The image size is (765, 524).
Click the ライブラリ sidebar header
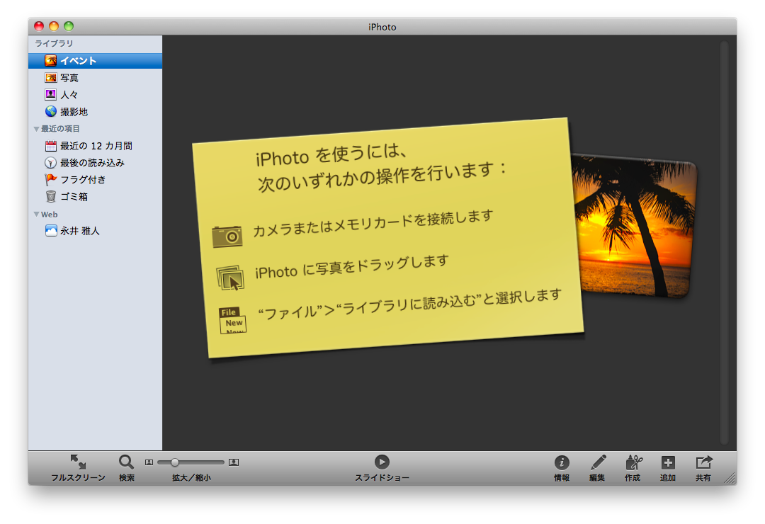pos(54,43)
